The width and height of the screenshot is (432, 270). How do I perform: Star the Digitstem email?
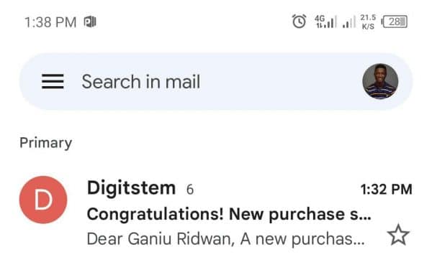coord(398,235)
